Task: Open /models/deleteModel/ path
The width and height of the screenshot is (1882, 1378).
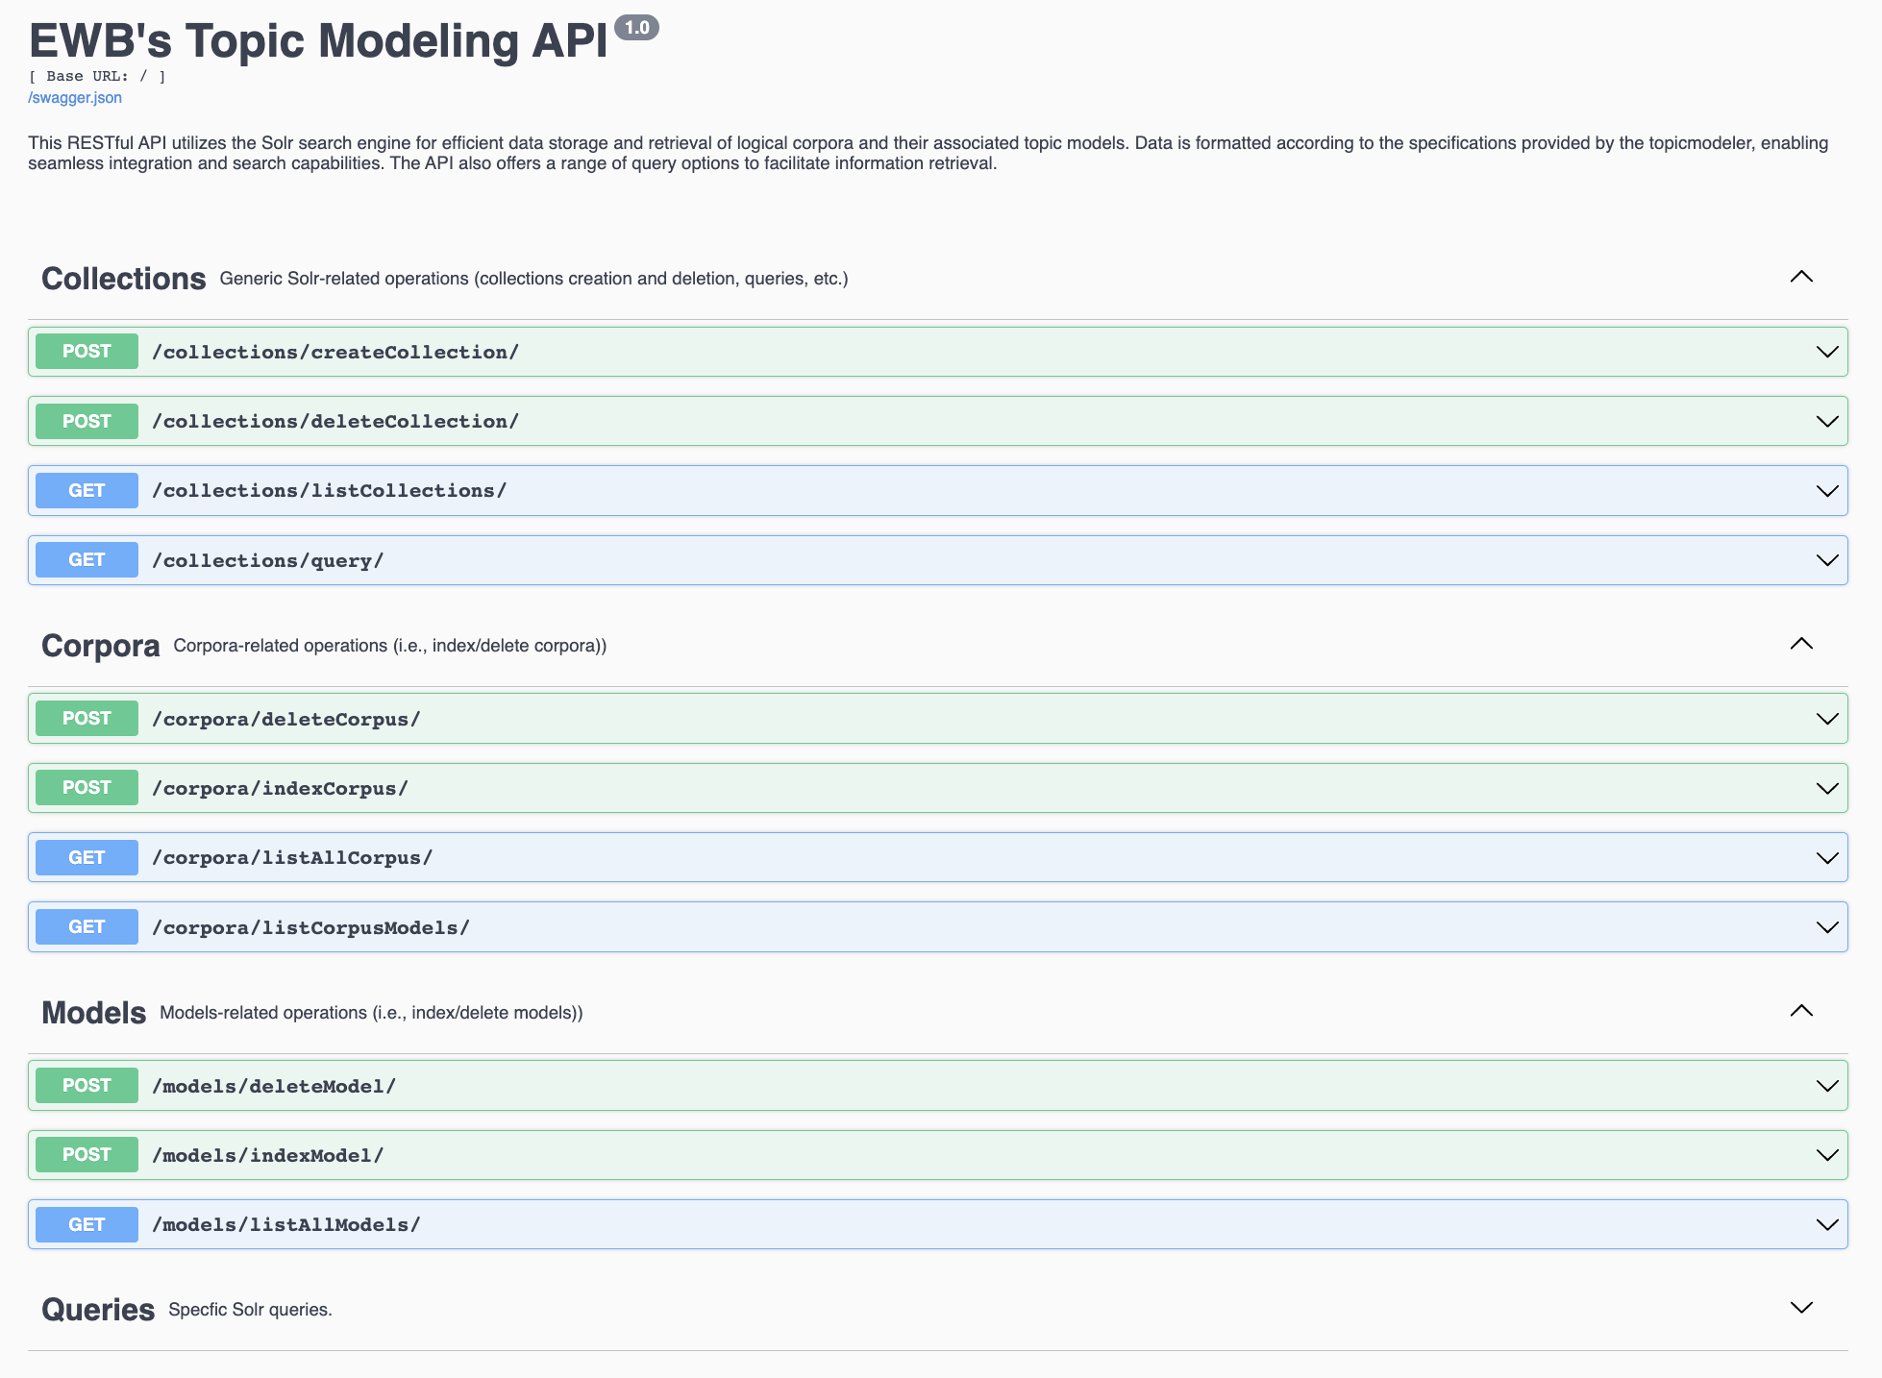Action: click(274, 1087)
